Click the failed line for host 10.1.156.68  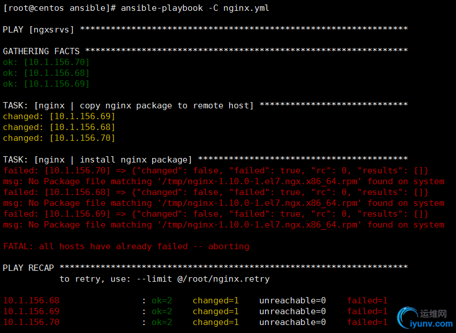pos(216,192)
